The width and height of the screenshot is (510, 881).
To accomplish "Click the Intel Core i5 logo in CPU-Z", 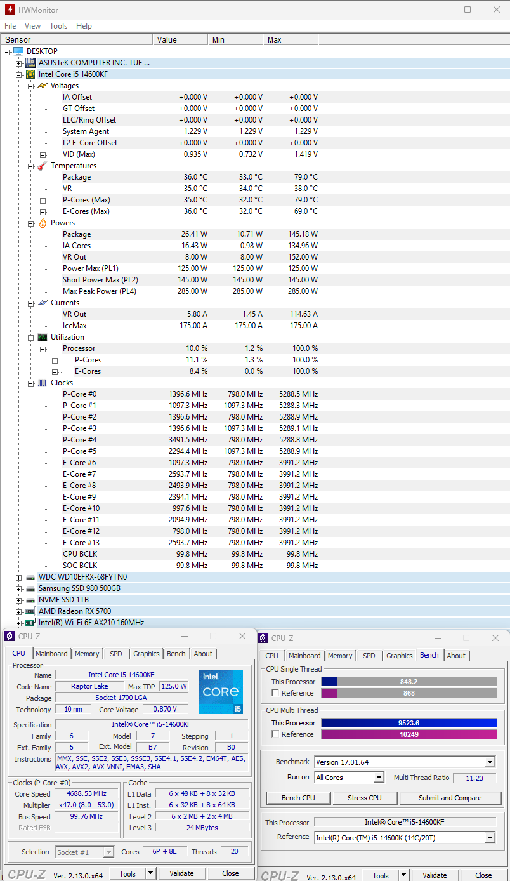I will tap(220, 692).
